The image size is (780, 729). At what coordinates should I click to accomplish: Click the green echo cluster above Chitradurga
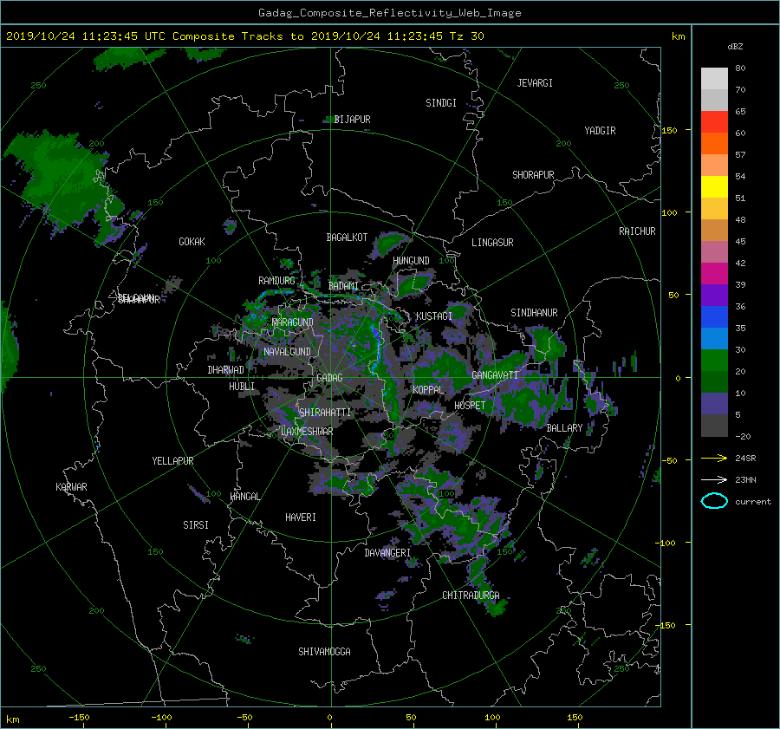click(460, 523)
